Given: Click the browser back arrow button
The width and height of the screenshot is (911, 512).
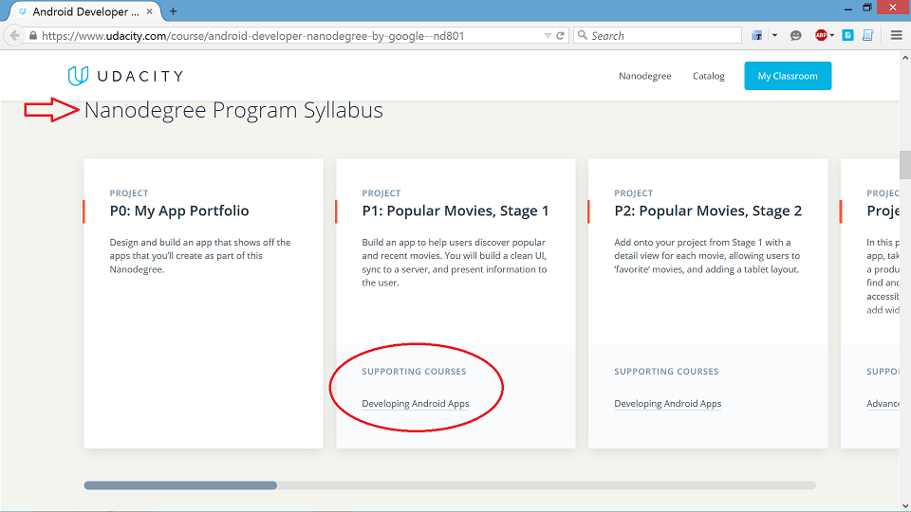Looking at the screenshot, I should pyautogui.click(x=14, y=35).
